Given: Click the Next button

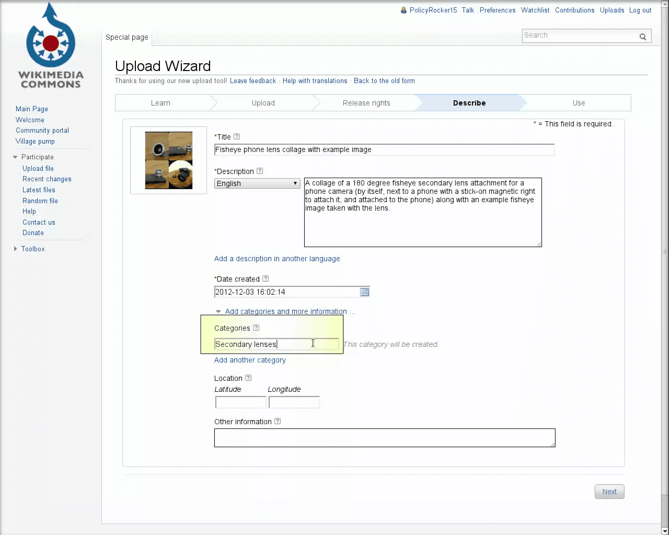Looking at the screenshot, I should pos(609,492).
